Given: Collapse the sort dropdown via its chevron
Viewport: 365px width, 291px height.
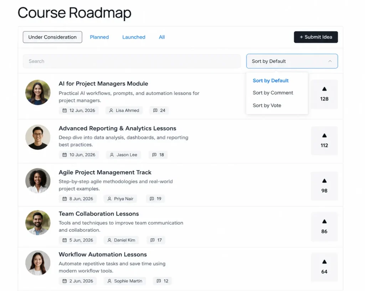Looking at the screenshot, I should pyautogui.click(x=330, y=61).
